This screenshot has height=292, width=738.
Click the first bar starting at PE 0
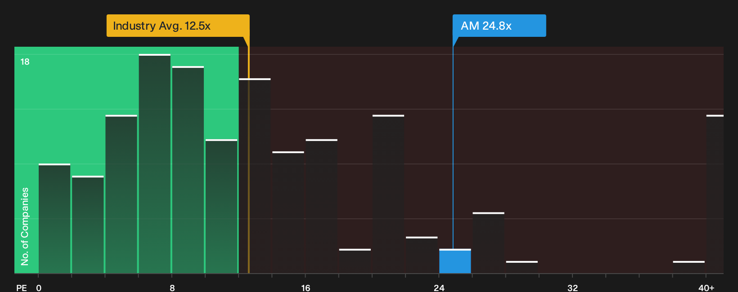(54, 218)
